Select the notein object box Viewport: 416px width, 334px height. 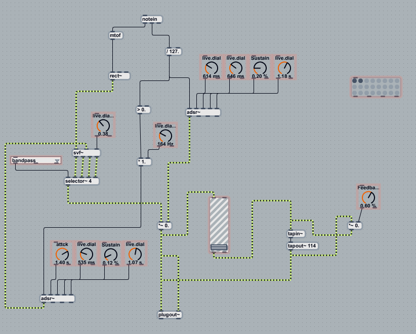152,19
